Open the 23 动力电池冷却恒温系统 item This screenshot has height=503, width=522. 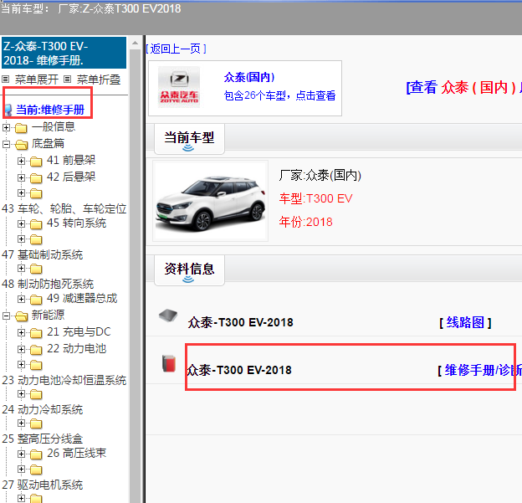(64, 380)
